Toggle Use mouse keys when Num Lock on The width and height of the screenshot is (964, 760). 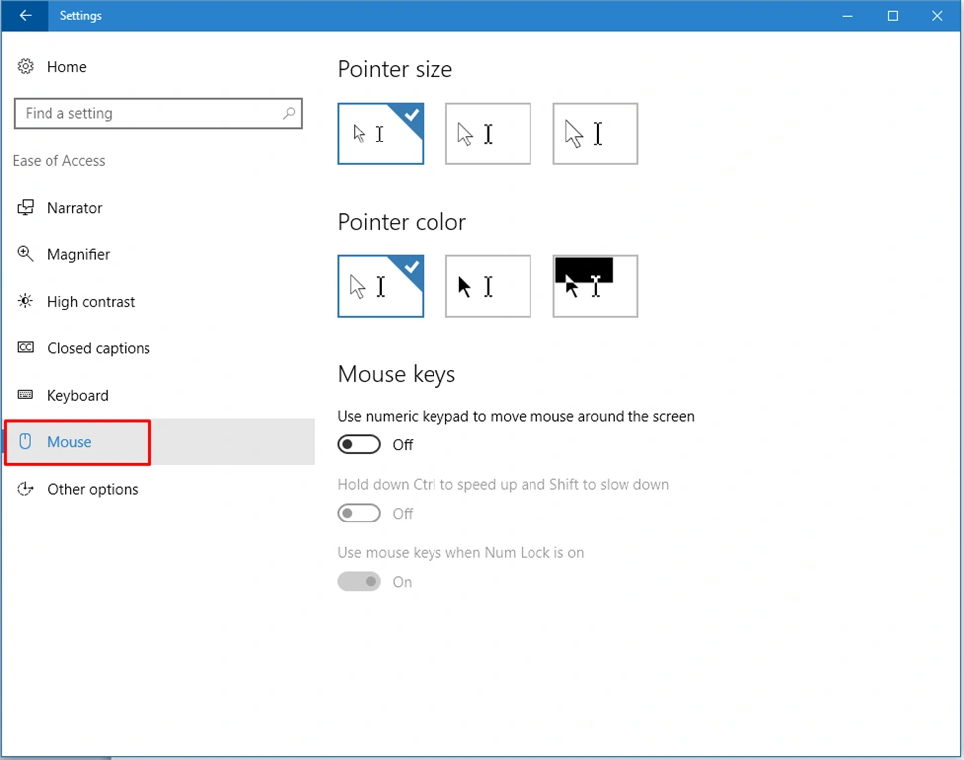359,581
